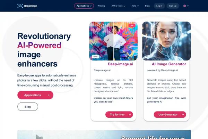Click the outlined Blog button below Applications
This screenshot has width=208, height=139.
pos(28,107)
